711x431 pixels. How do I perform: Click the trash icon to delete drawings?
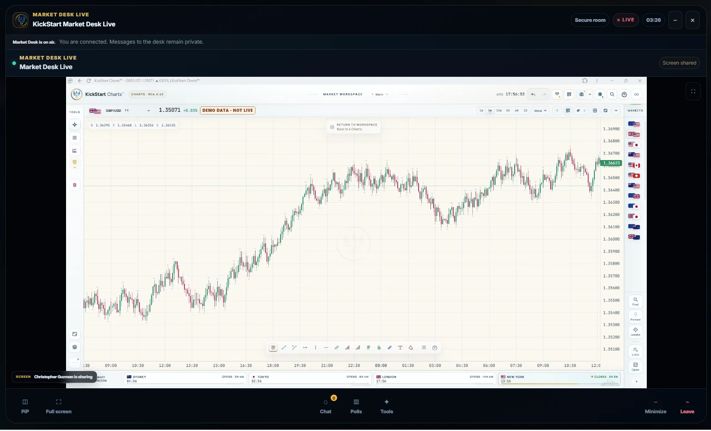[x=75, y=185]
